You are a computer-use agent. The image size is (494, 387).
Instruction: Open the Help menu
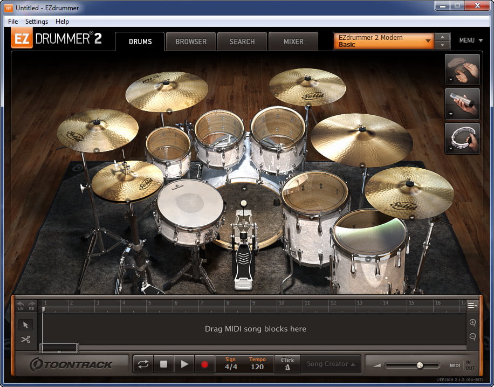62,22
